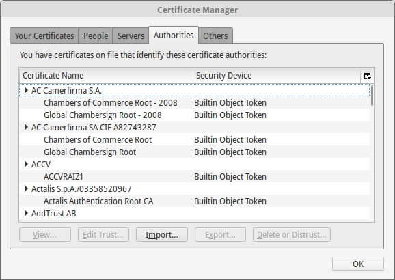
Task: Sort by Certificate Name column header
Action: pos(106,76)
